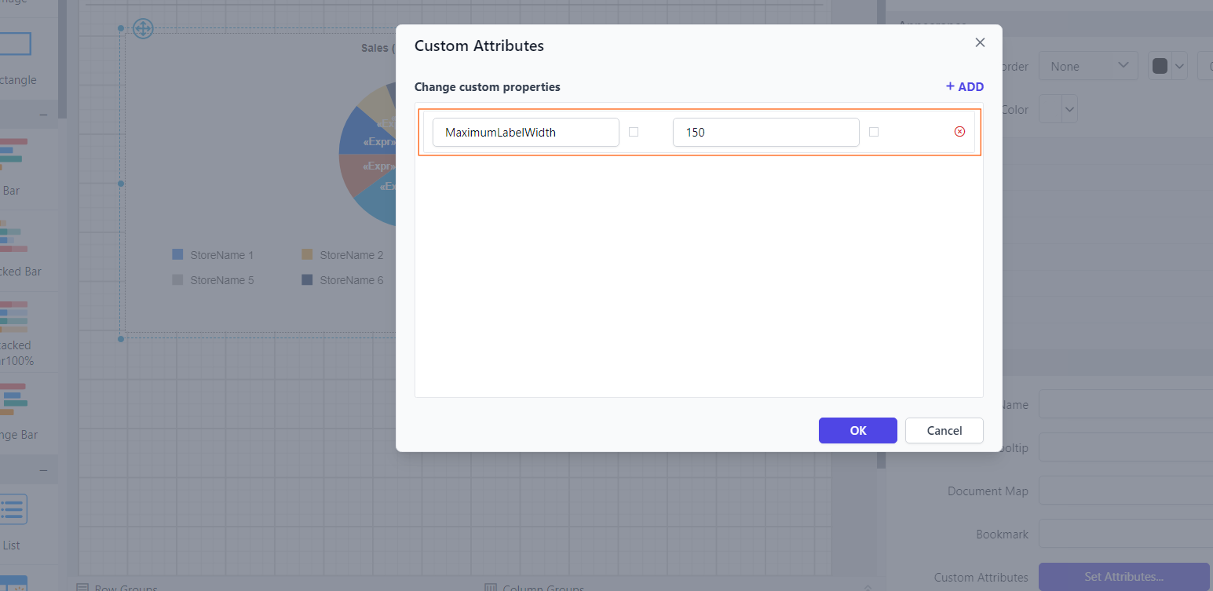
Task: Click inside the 150 value input field
Action: tap(765, 132)
